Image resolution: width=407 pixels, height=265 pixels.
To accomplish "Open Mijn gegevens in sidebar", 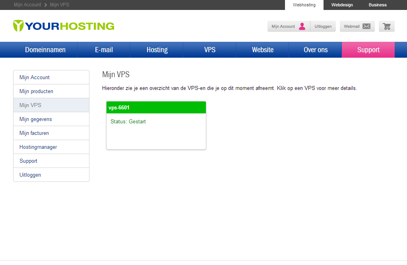I will point(36,119).
